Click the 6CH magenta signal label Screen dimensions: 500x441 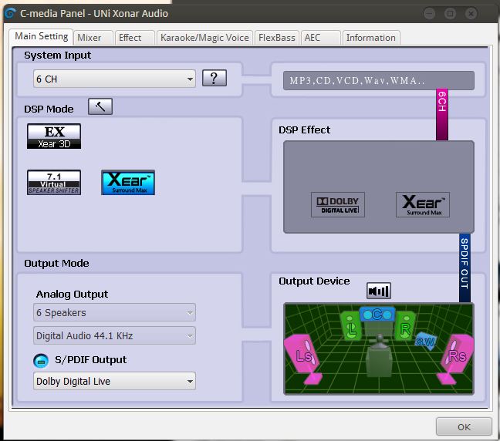[442, 114]
